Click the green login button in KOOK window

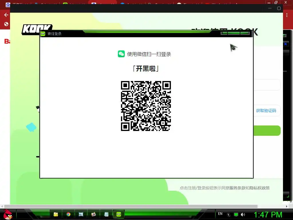pos(267,131)
